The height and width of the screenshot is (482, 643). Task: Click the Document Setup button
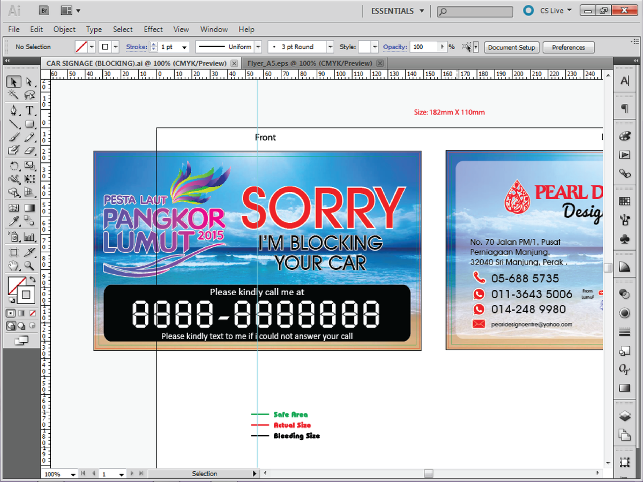tap(512, 47)
